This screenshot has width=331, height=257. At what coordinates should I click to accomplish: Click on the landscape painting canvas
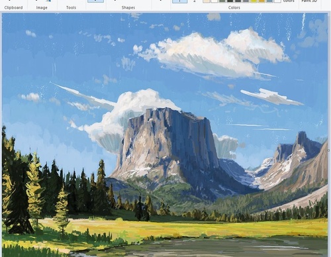165,134
